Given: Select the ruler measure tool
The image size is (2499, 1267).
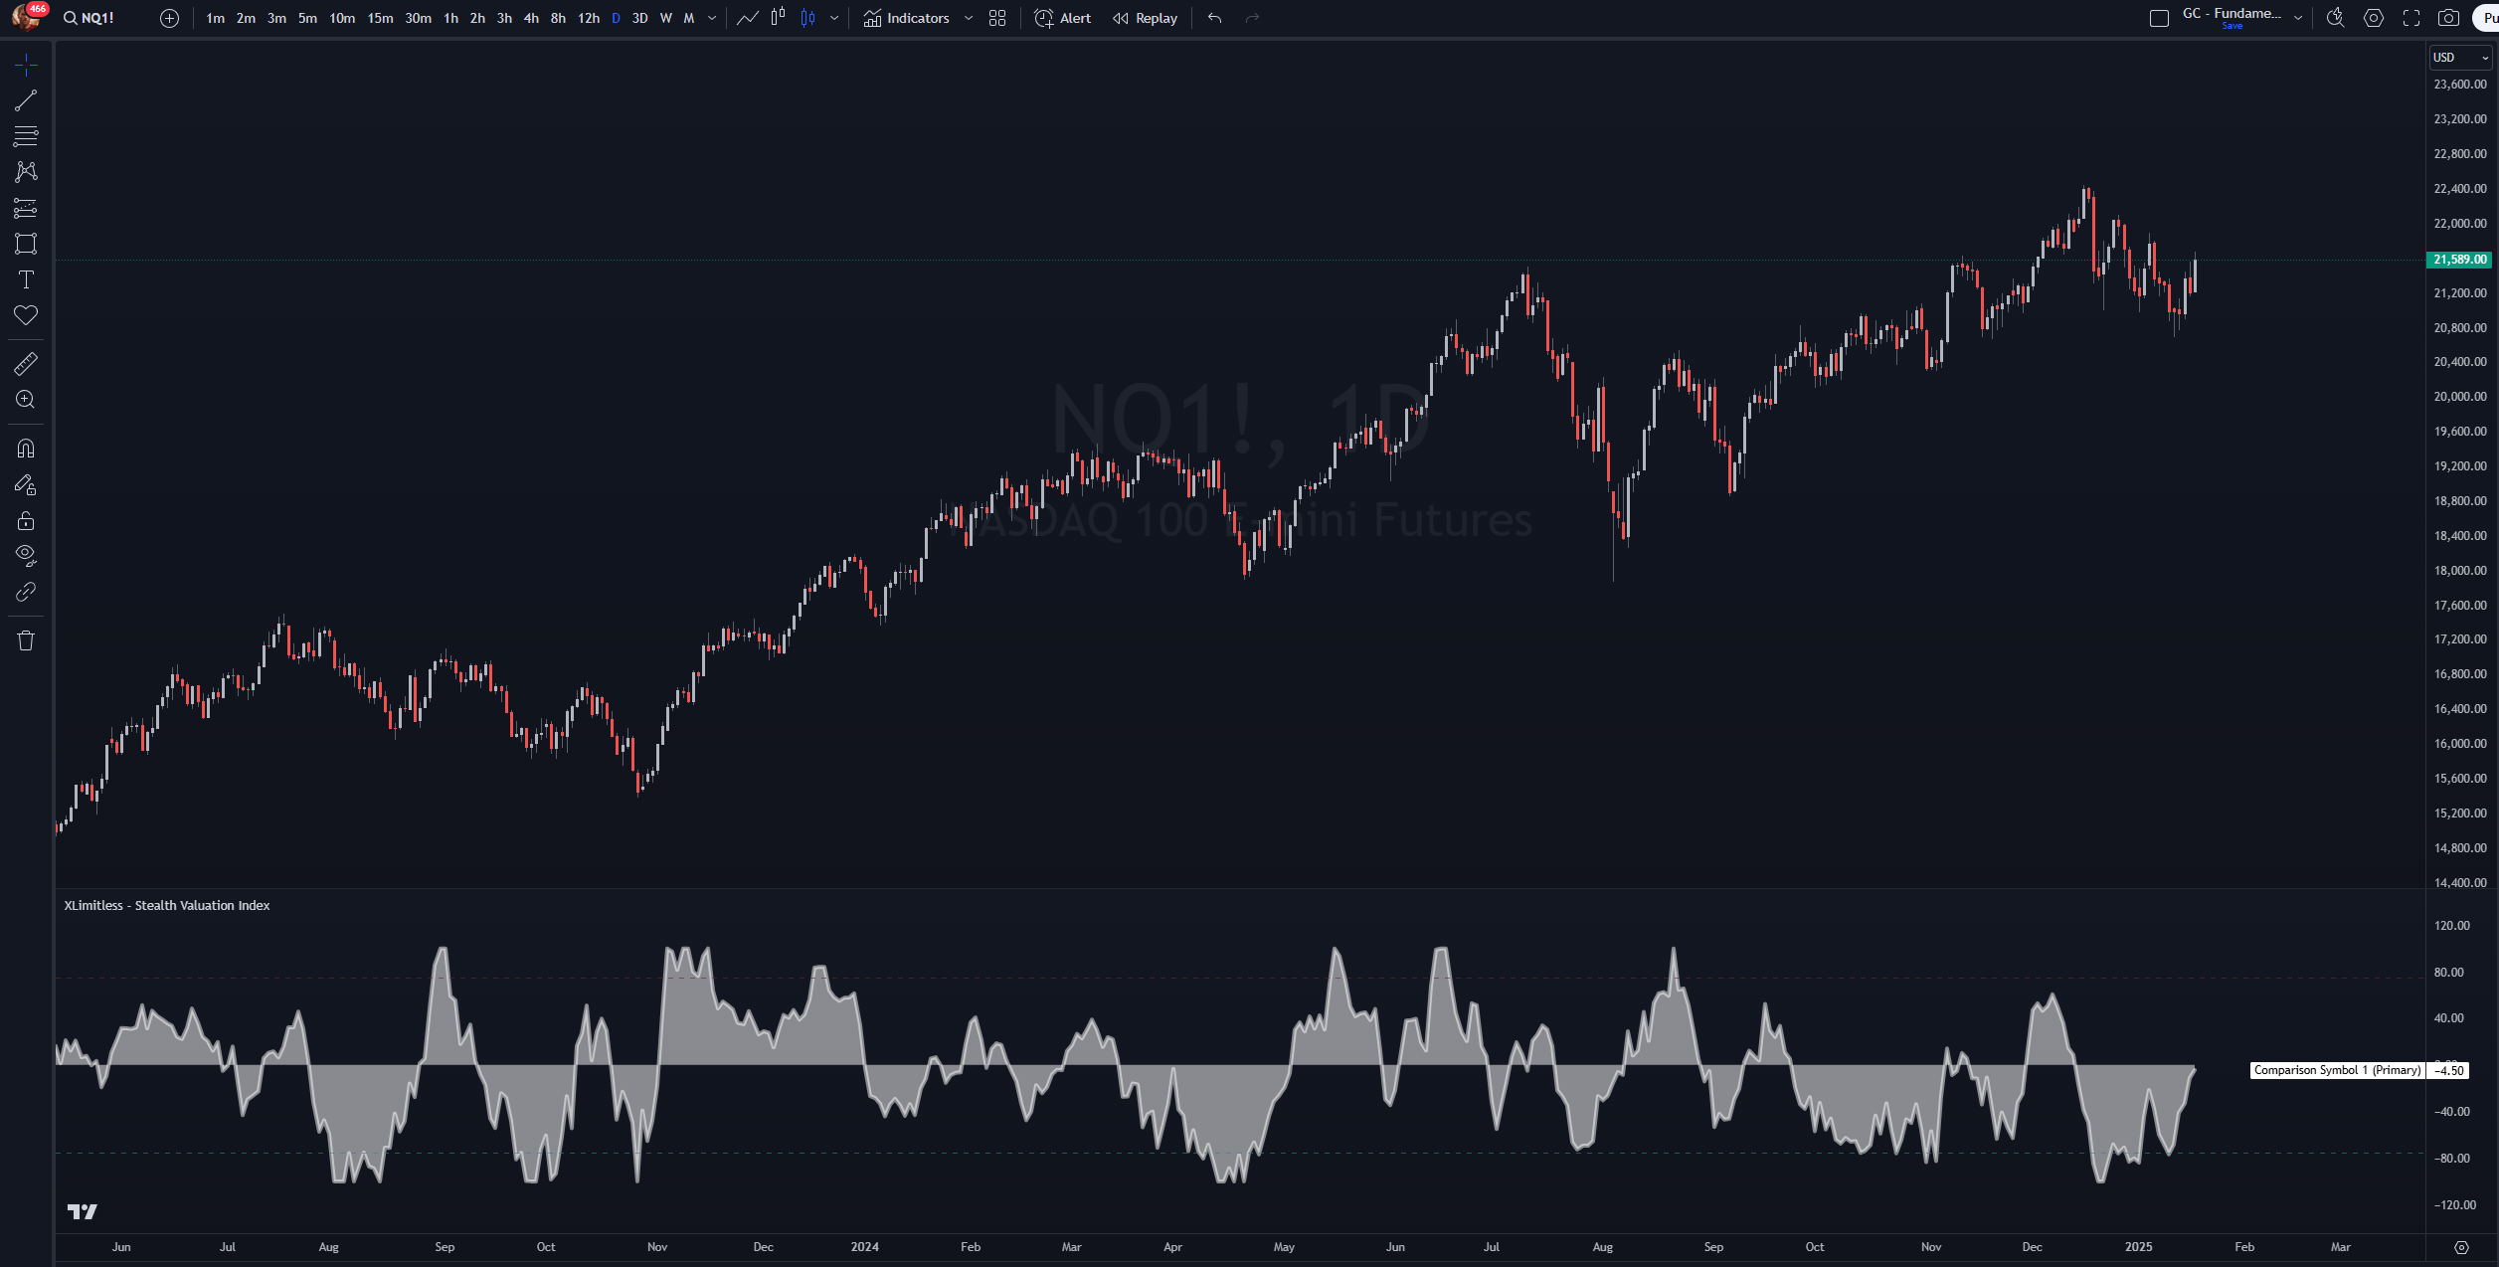Looking at the screenshot, I should tap(26, 364).
